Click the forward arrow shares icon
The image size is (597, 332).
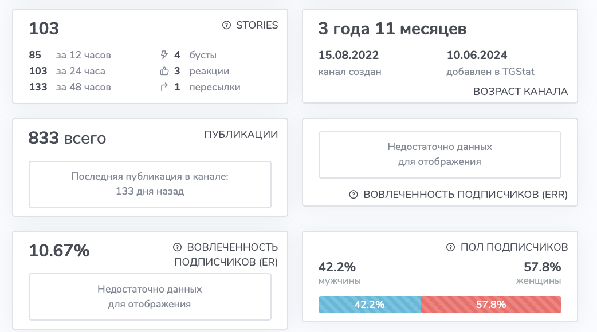tap(164, 87)
